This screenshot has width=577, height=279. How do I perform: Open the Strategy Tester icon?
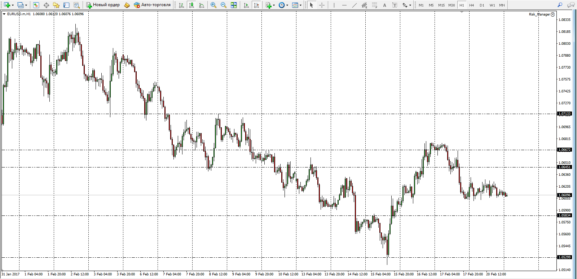[x=76, y=5]
